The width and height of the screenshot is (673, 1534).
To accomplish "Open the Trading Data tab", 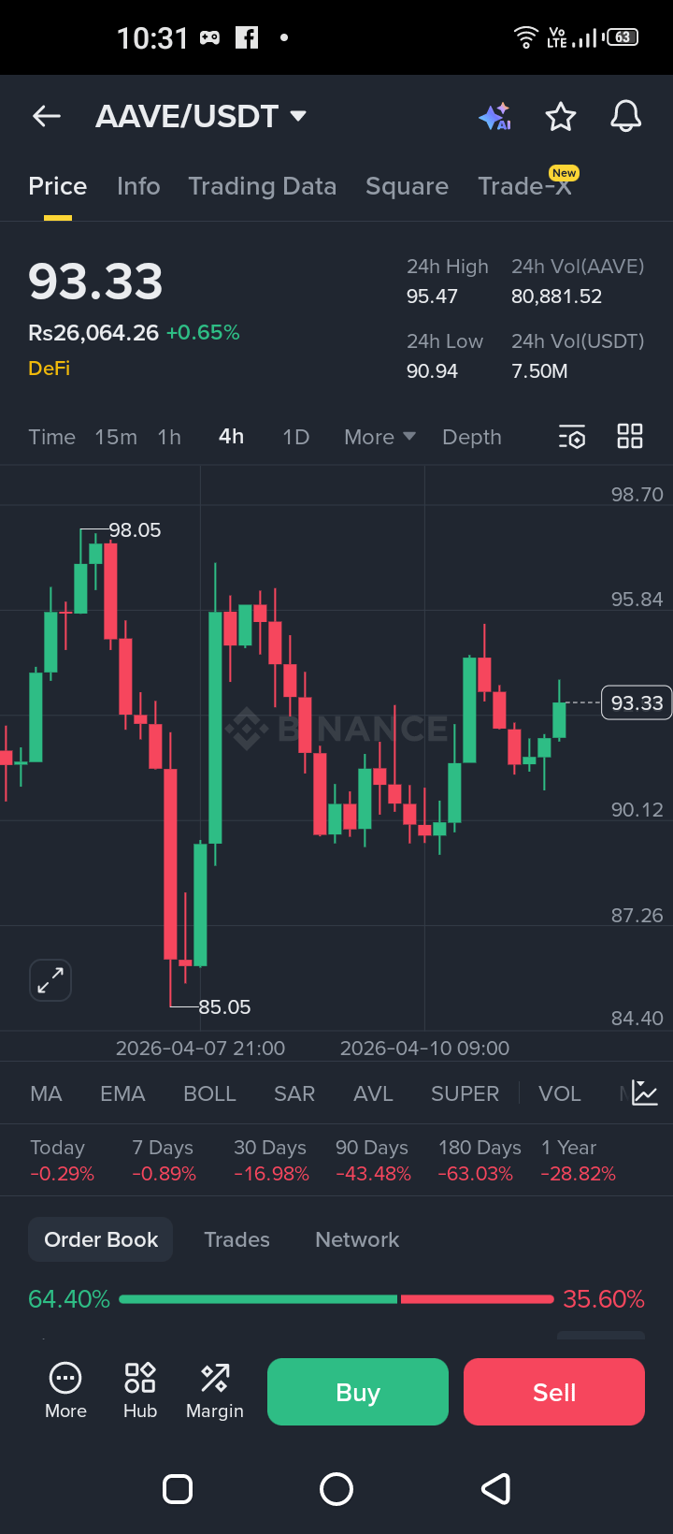I will pos(263,186).
